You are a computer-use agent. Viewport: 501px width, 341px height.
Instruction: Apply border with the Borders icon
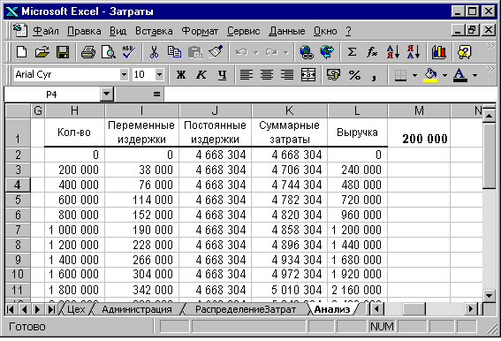click(x=400, y=75)
